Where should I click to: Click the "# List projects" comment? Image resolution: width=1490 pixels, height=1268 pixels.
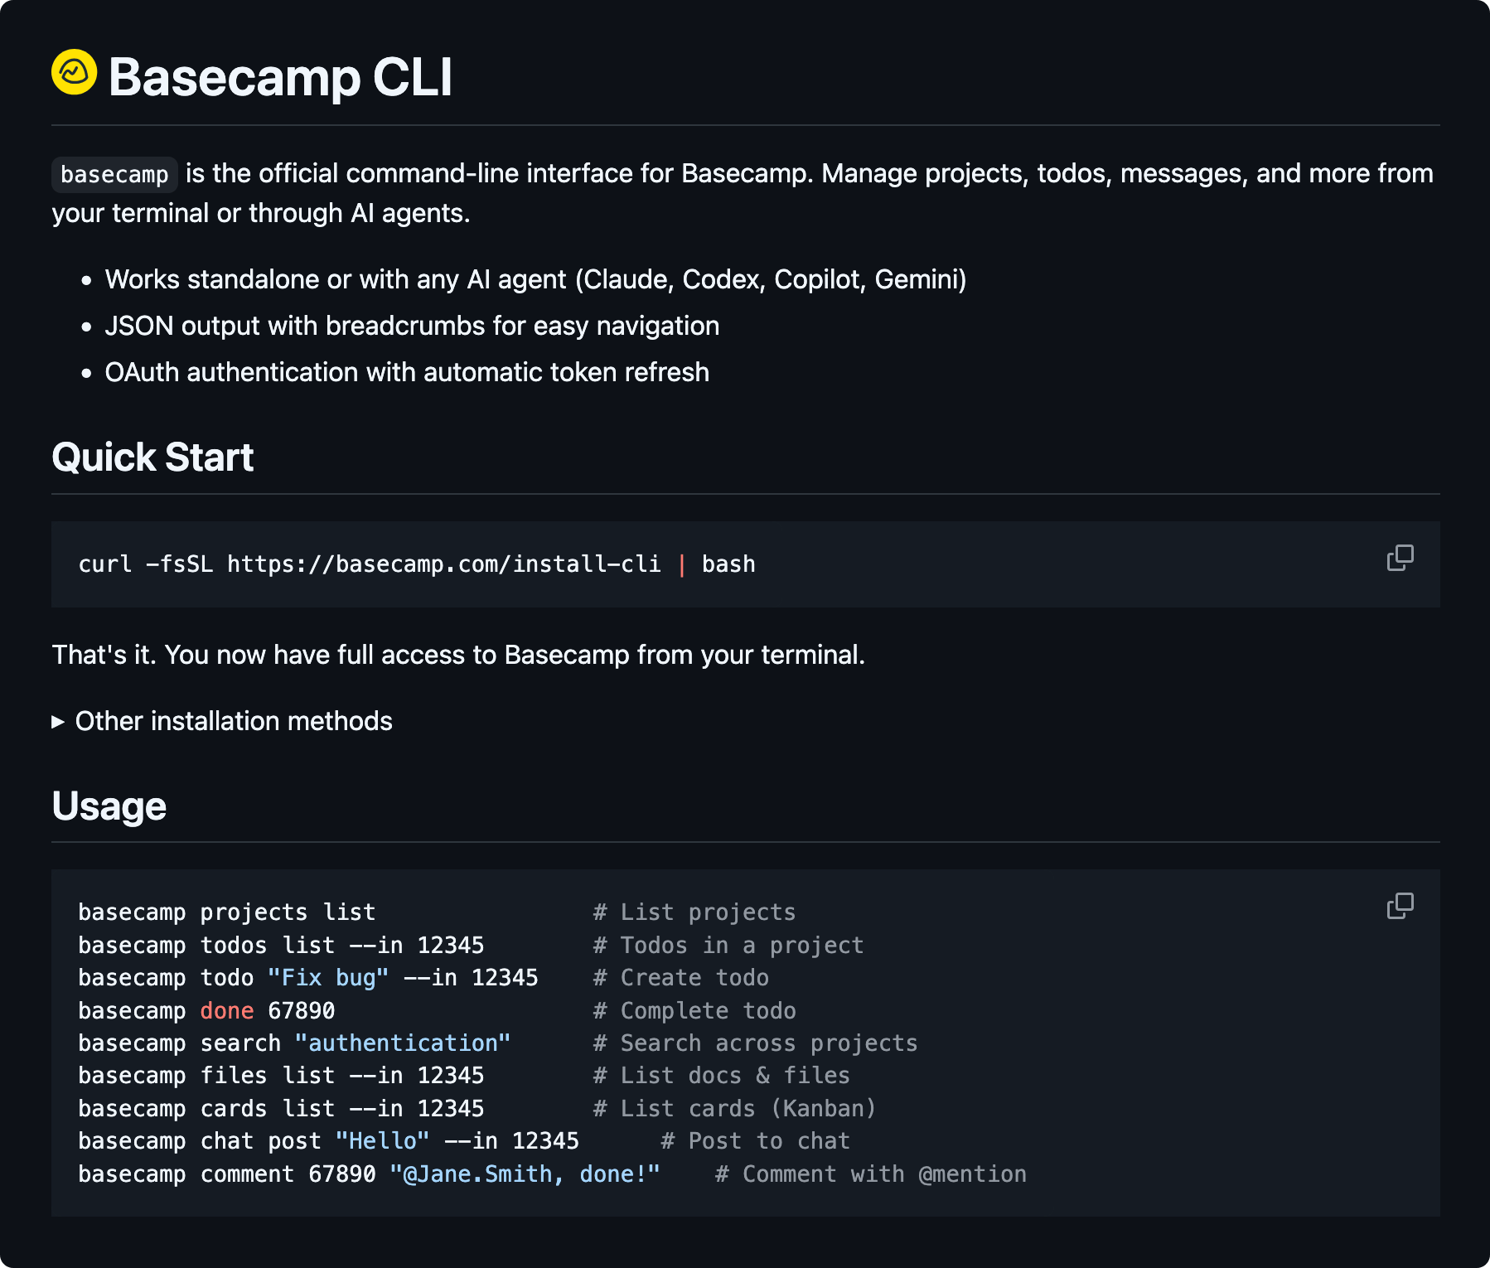[x=694, y=912]
